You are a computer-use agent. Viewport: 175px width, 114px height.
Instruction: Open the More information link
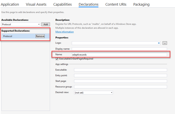[64, 32]
